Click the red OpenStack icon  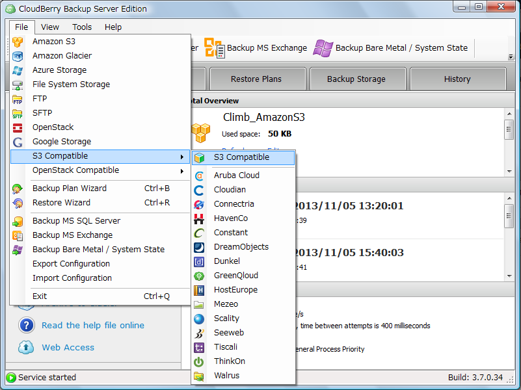(18, 127)
